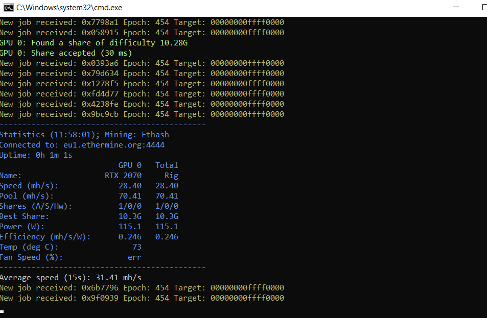The height and width of the screenshot is (318, 487).
Task: Click the 'Total' column header
Action: click(x=167, y=165)
